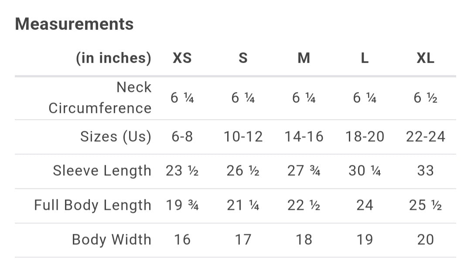471x274 pixels.
Task: Click the 22-24 US size cell
Action: [425, 137]
